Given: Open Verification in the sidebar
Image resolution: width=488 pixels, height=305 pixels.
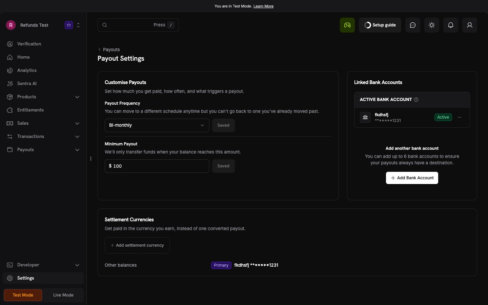Looking at the screenshot, I should (43, 44).
